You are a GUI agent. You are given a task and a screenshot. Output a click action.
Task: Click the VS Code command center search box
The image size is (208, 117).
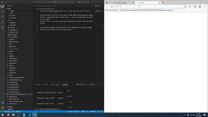tap(55, 2)
